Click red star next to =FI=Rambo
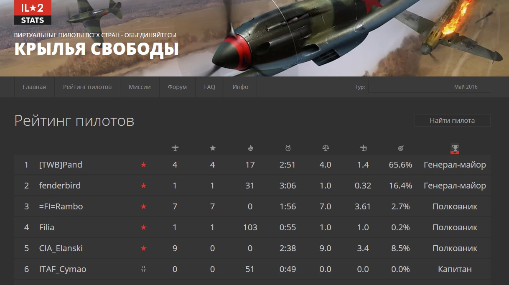Image resolution: width=509 pixels, height=285 pixels. pos(144,206)
